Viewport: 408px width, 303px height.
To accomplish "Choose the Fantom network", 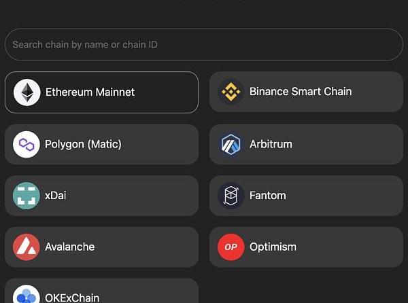I will (268, 196).
